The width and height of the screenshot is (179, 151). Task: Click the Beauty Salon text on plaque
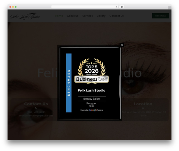[x=92, y=99]
